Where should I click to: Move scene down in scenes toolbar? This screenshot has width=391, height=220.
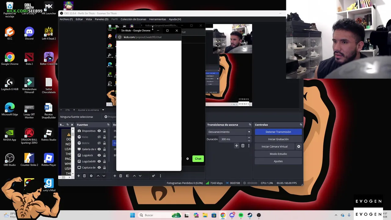click(x=140, y=176)
